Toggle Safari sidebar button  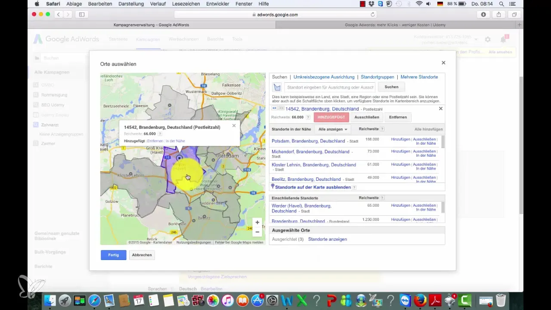pos(81,15)
